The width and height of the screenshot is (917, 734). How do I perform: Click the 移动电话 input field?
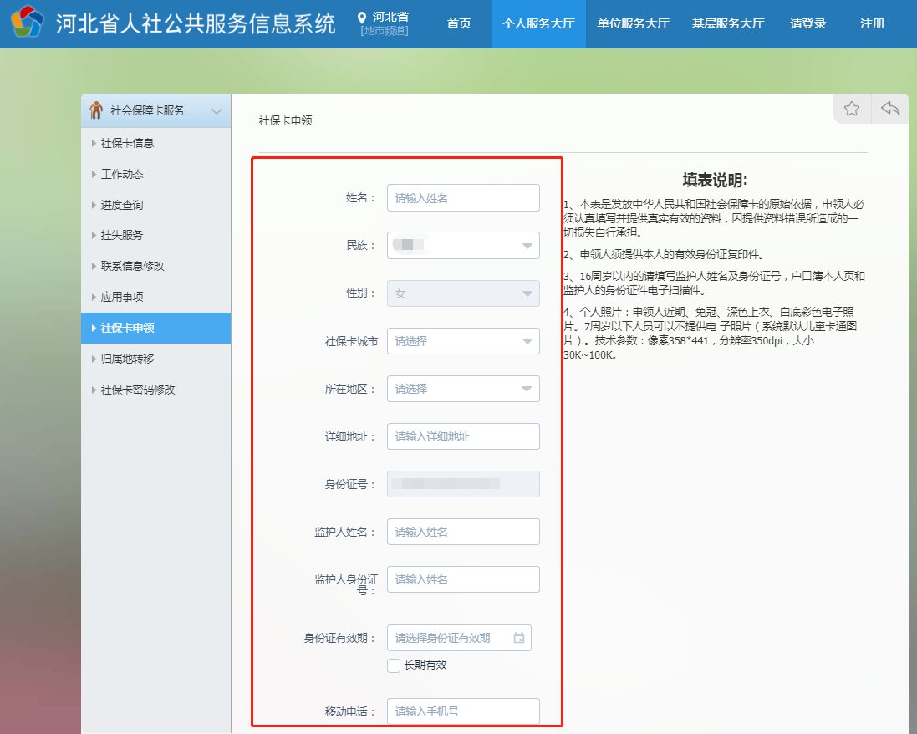pos(463,711)
